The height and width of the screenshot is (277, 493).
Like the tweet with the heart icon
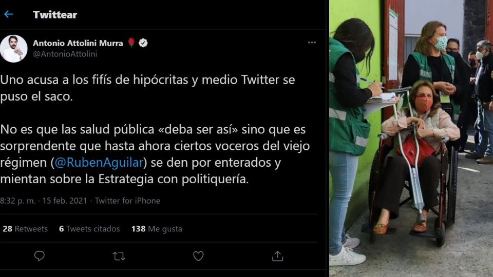coord(198,256)
